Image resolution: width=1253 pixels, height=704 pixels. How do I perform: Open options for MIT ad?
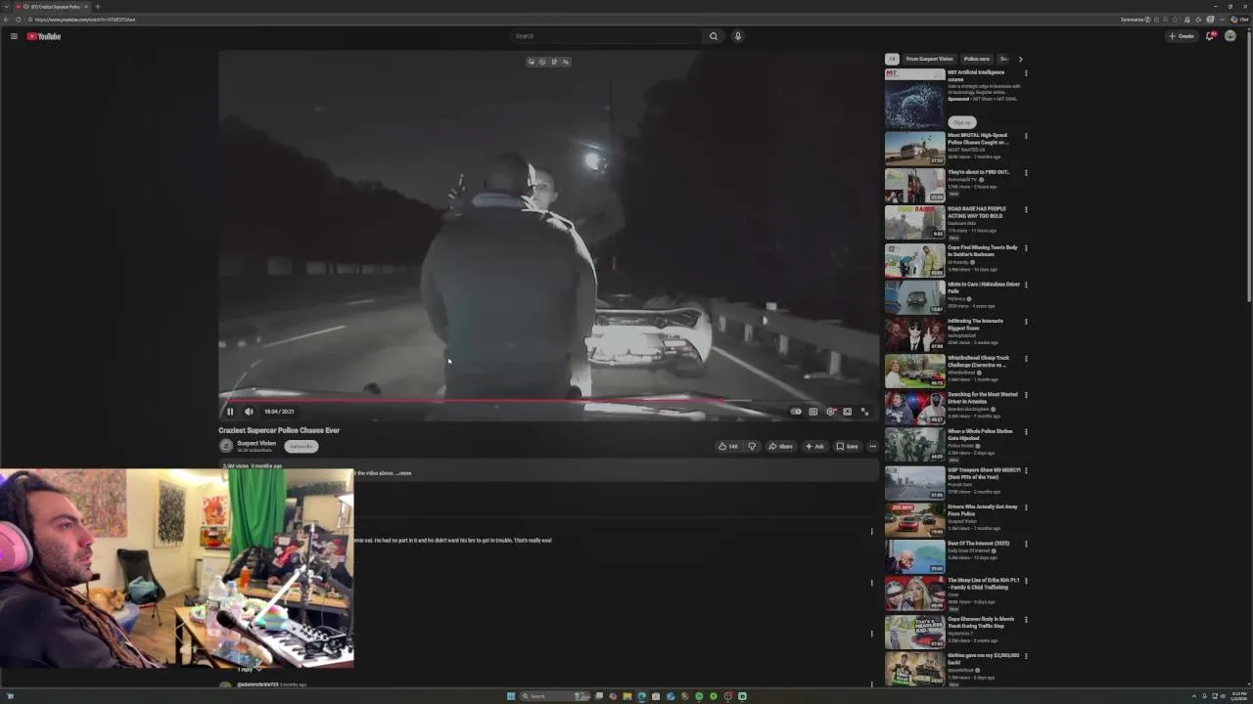(1026, 73)
